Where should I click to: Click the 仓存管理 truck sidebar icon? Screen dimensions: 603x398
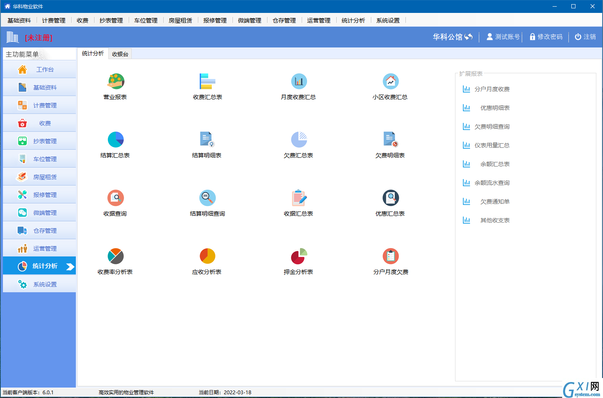pyautogui.click(x=23, y=231)
